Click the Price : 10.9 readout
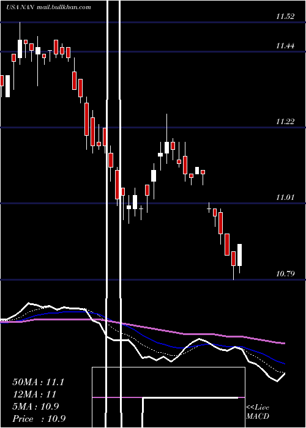Image resolution: width=306 pixels, height=428 pixels. pyautogui.click(x=39, y=419)
